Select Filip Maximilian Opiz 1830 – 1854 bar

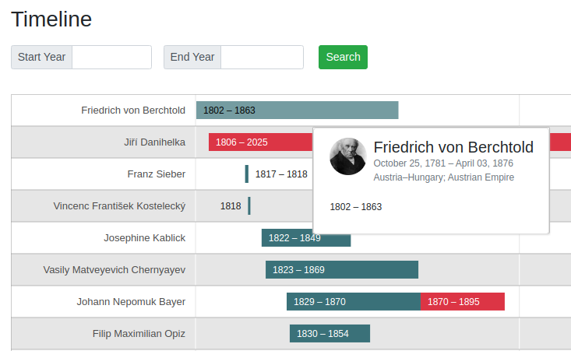pyautogui.click(x=330, y=334)
